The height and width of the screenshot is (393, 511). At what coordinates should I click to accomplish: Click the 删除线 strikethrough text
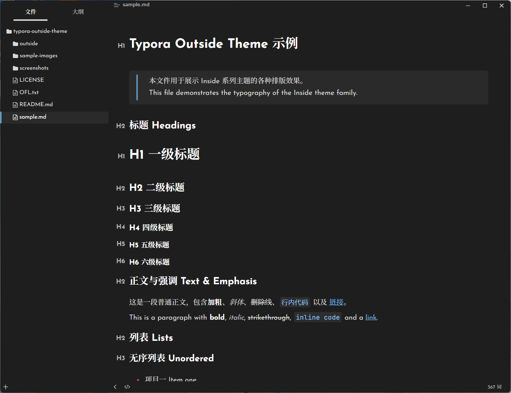(261, 302)
